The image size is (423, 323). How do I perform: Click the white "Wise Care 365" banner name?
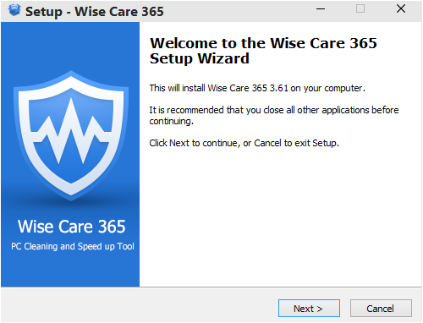[71, 227]
